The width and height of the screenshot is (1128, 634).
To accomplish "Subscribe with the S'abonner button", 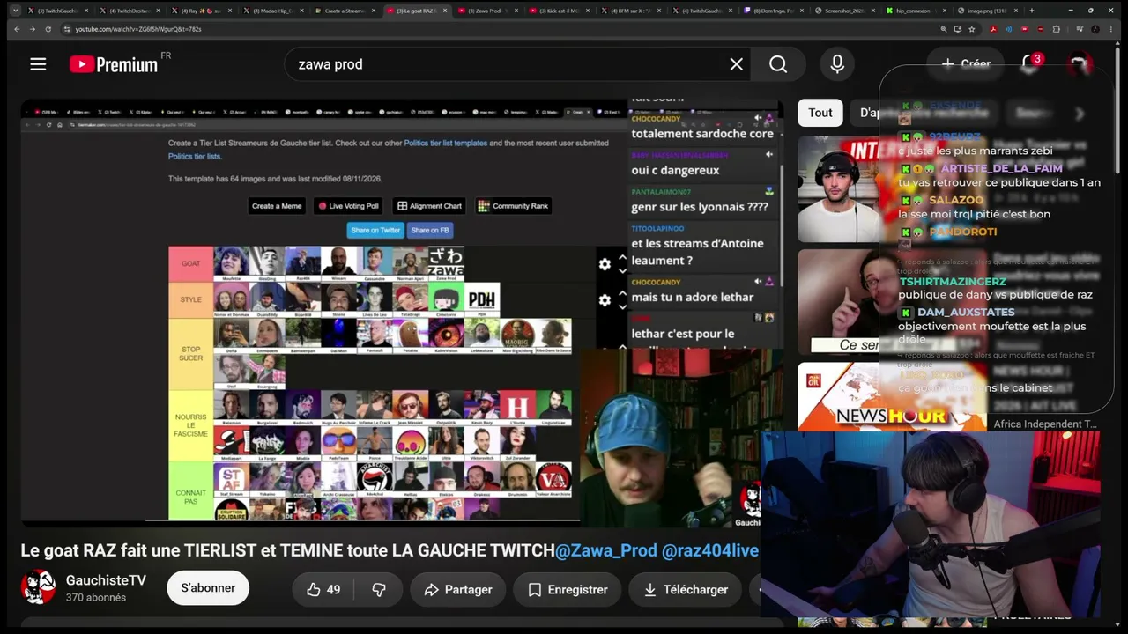I will pyautogui.click(x=208, y=588).
